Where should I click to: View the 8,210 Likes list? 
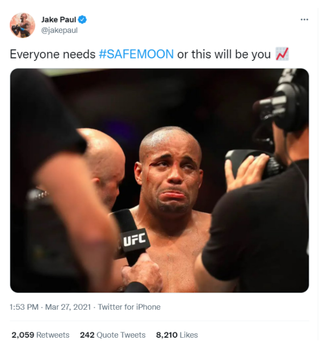[177, 335]
